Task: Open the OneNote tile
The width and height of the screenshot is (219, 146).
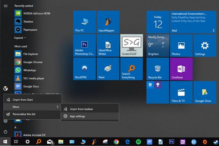Action: click(181, 69)
